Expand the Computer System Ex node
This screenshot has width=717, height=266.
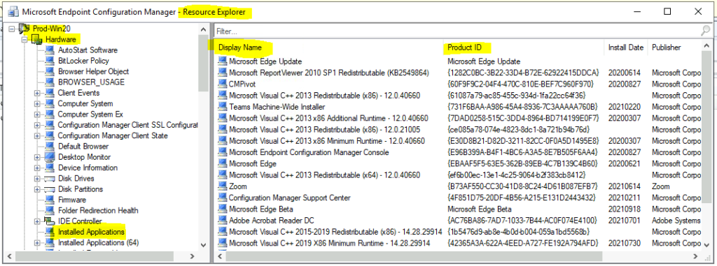coord(38,114)
